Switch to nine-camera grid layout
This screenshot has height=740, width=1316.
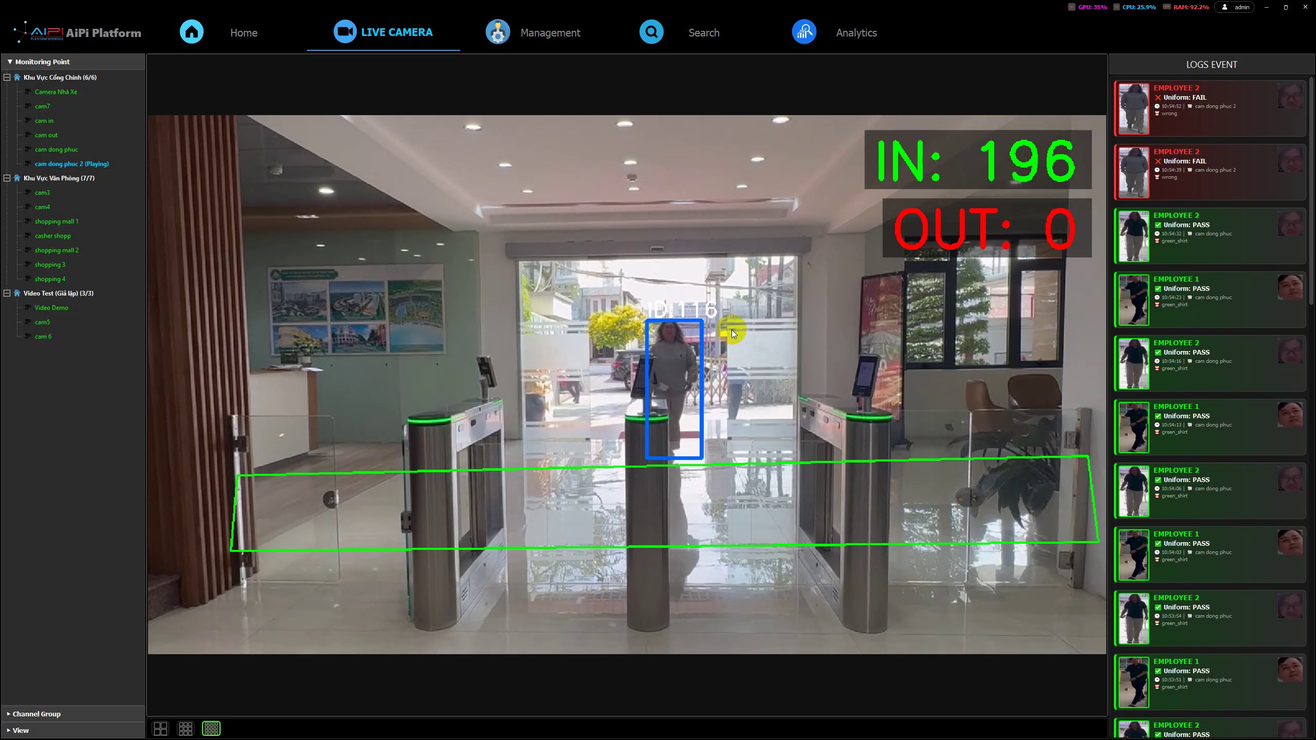[x=186, y=728]
